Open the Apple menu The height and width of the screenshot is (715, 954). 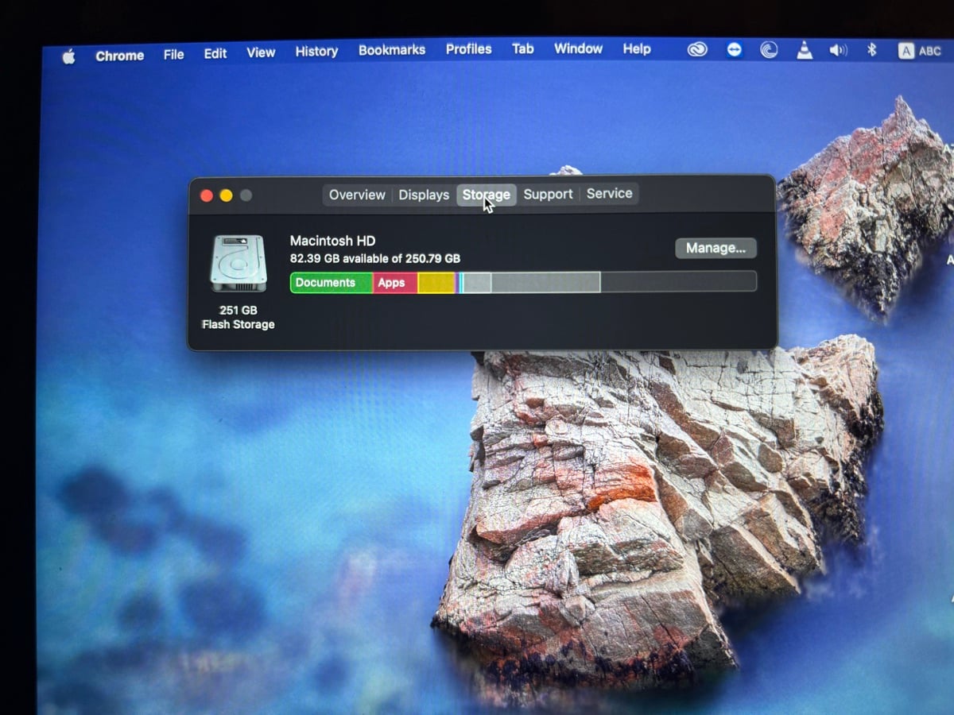coord(69,56)
